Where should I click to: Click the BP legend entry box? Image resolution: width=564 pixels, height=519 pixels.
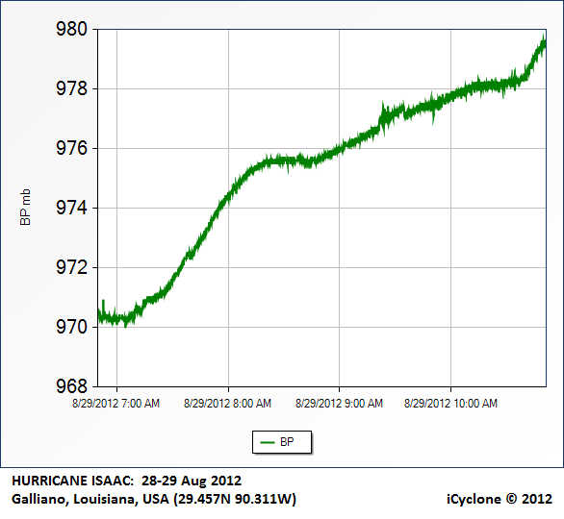[282, 442]
